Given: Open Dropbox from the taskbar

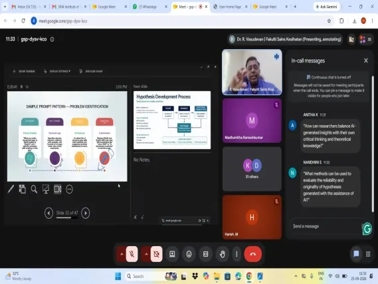Looking at the screenshot, I should click(195, 276).
